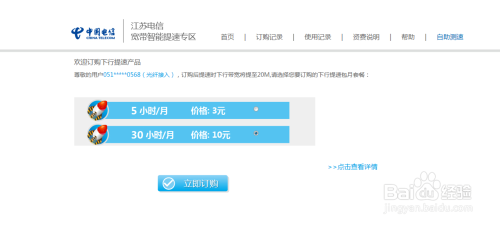
Task: Open the >>点击查看详情 link
Action: point(352,166)
